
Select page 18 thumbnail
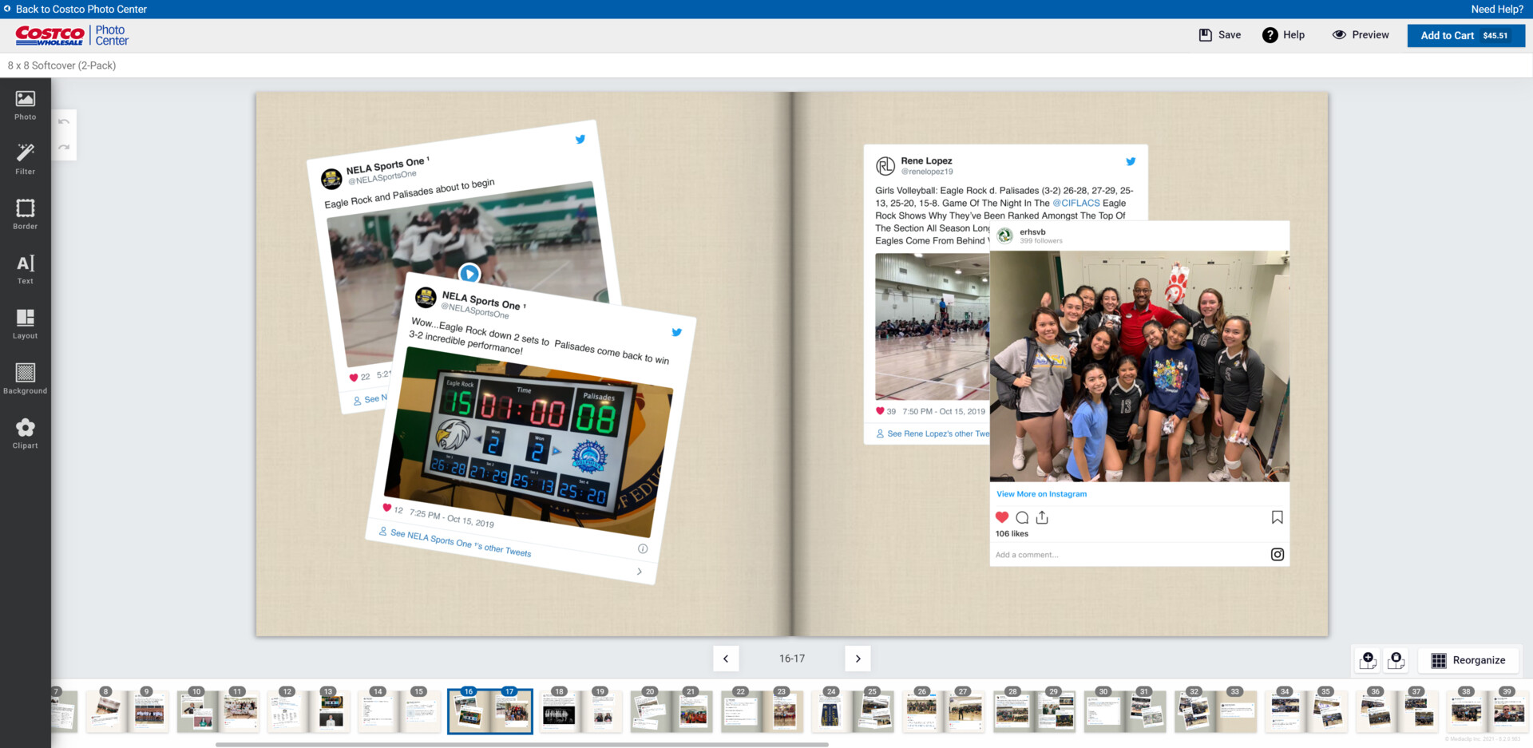561,711
